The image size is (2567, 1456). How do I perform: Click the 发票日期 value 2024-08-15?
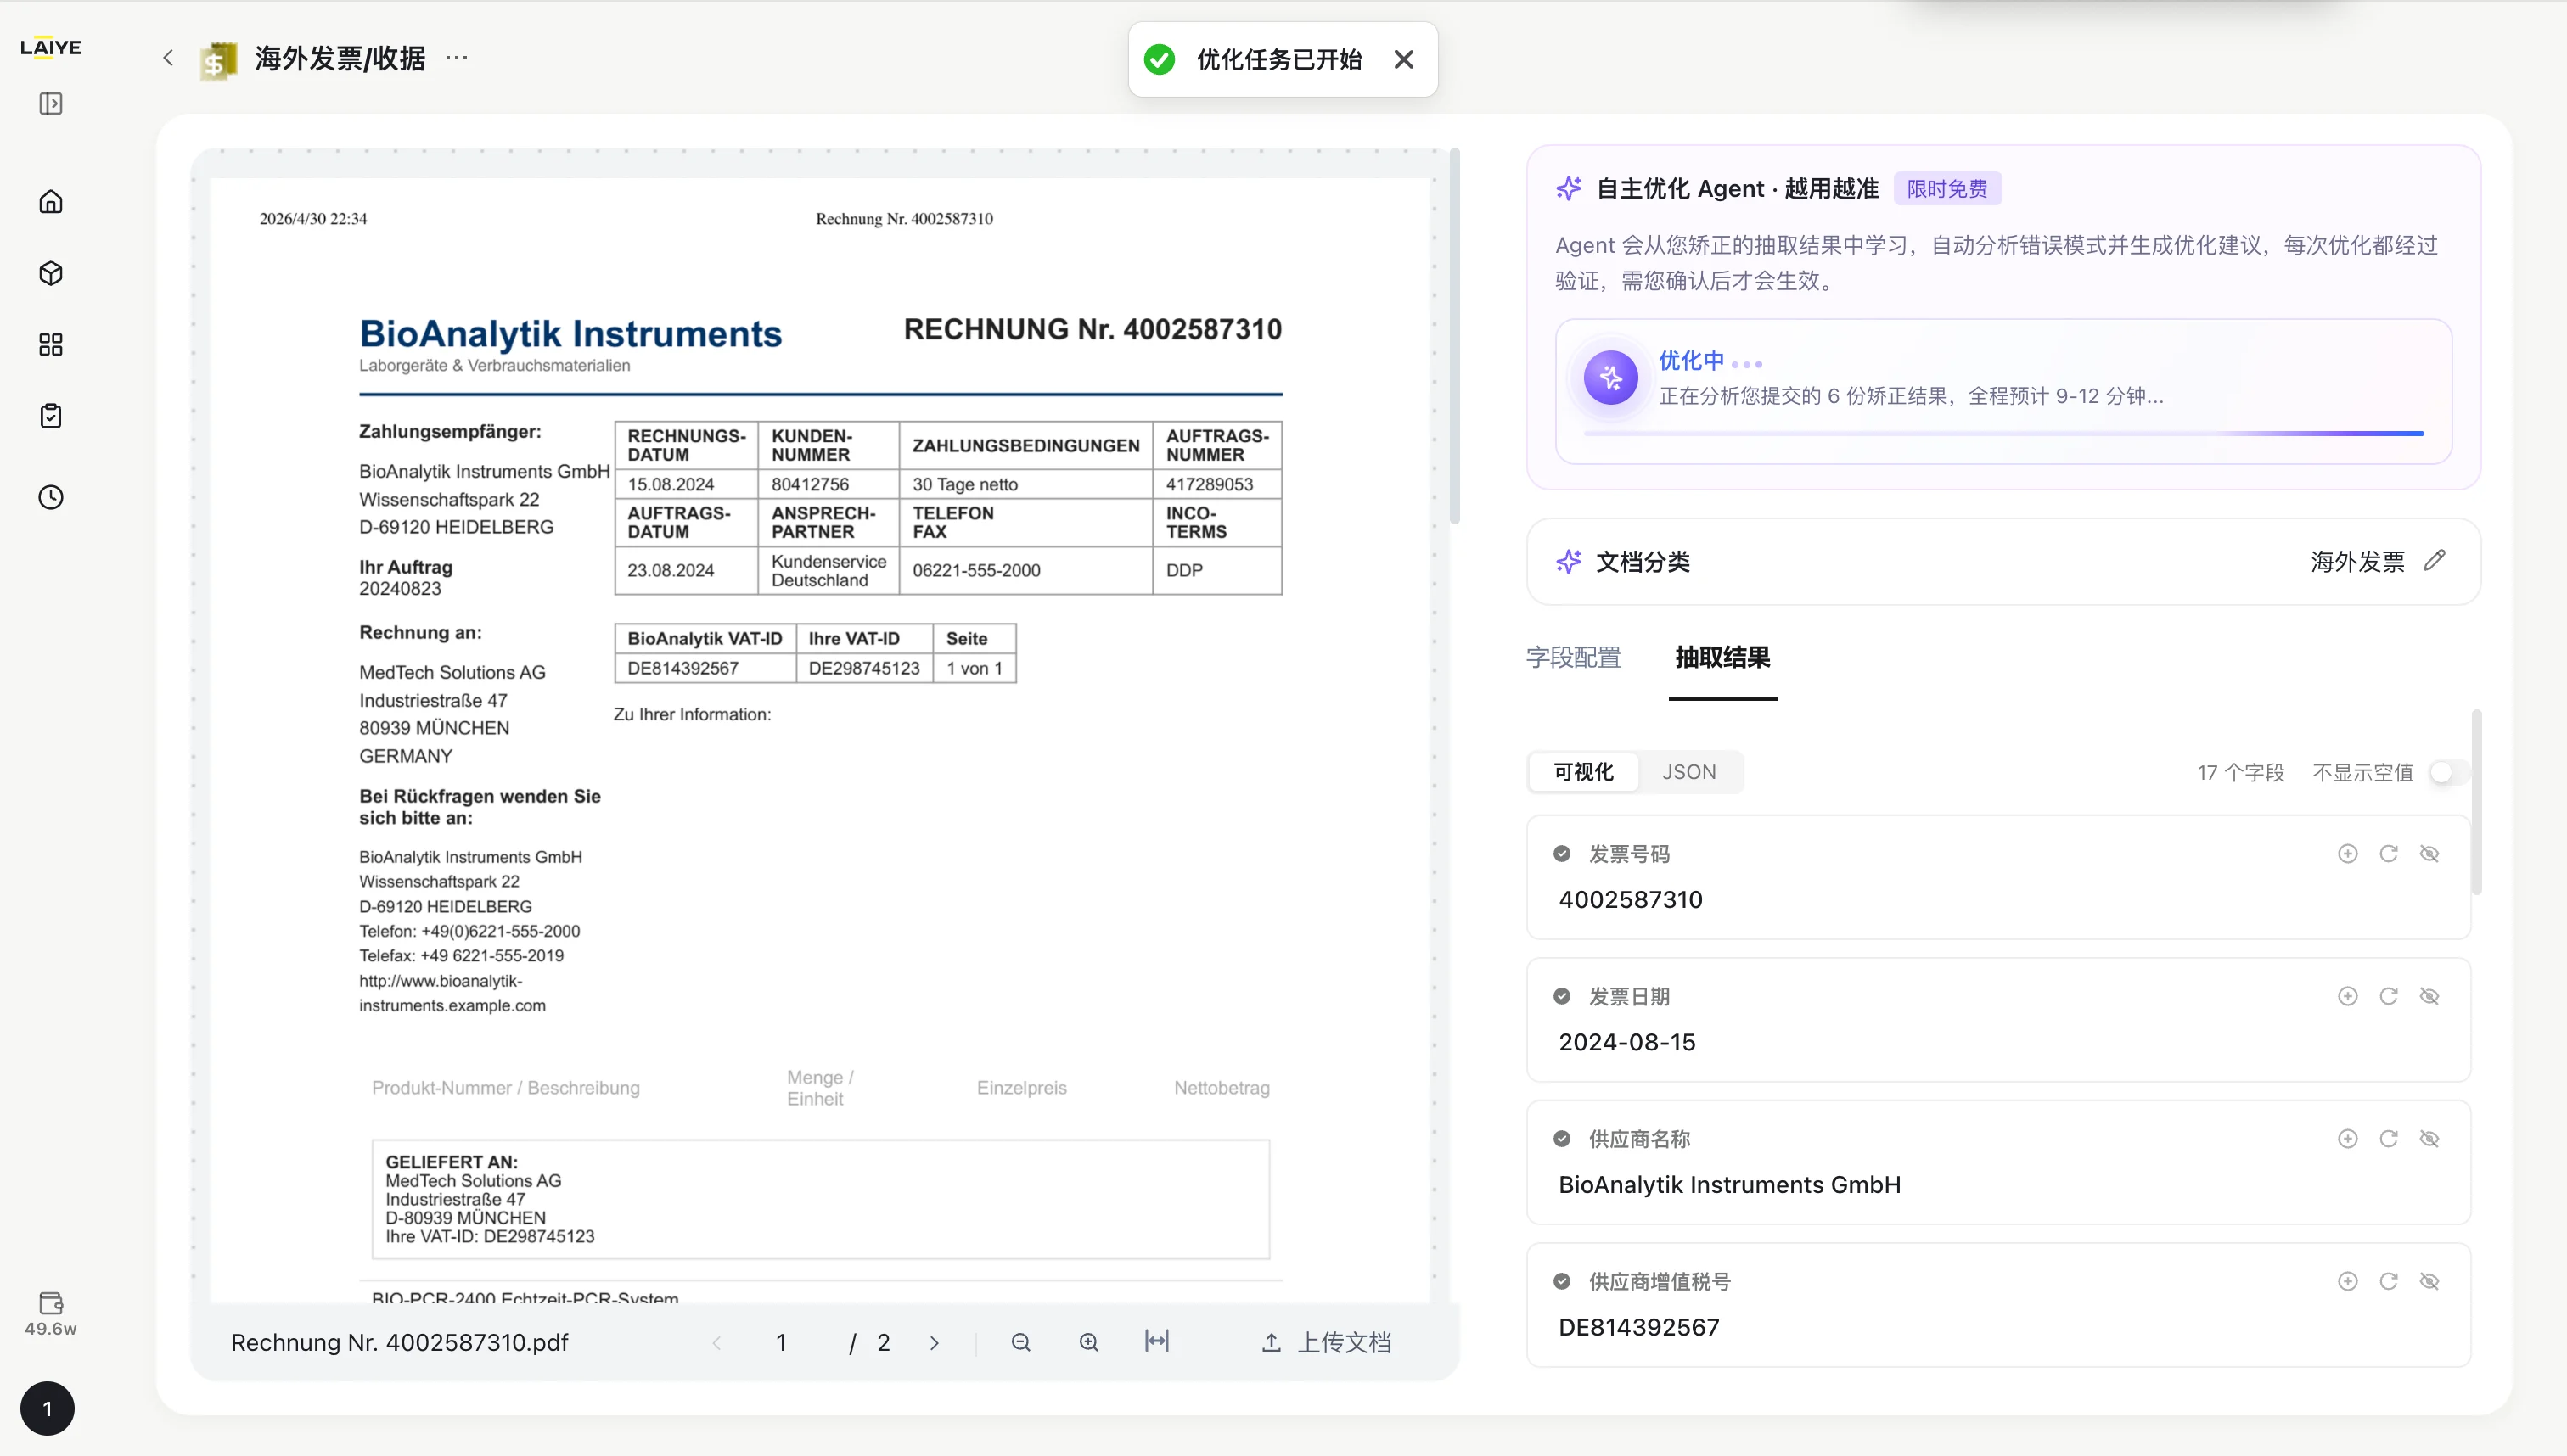coord(1626,1042)
